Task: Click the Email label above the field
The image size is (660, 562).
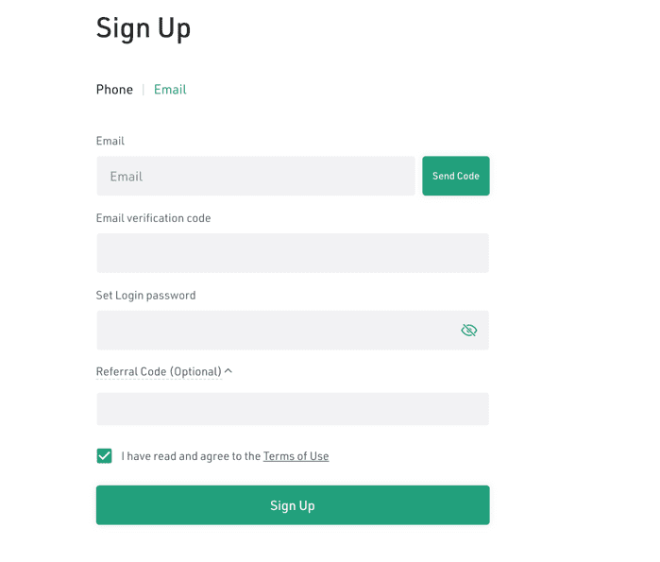Action: click(x=110, y=141)
